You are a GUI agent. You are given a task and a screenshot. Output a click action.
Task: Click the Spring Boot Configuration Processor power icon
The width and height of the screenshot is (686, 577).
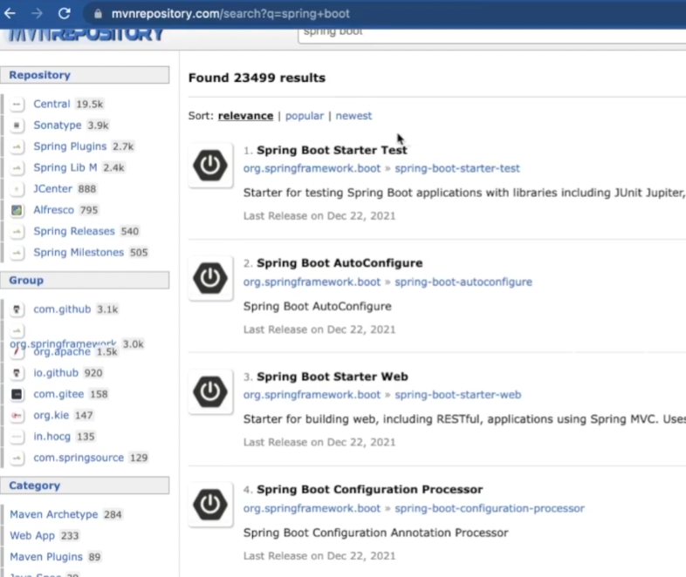[210, 504]
